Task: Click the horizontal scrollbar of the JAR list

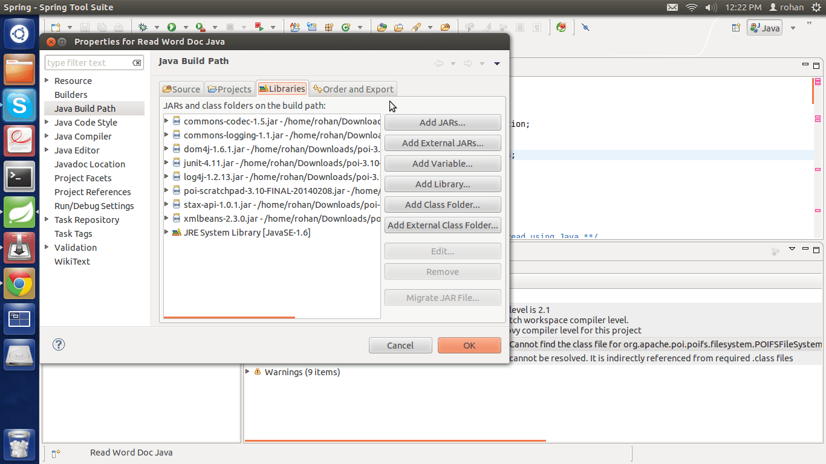Action: [x=229, y=317]
